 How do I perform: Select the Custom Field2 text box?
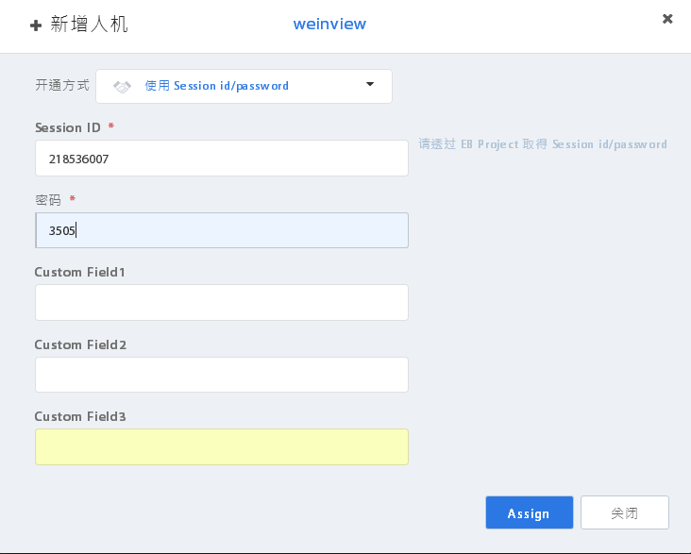coord(222,375)
